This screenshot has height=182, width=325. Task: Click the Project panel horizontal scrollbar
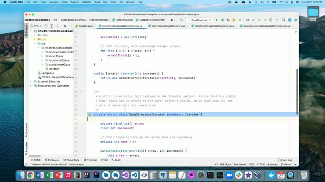(35, 156)
